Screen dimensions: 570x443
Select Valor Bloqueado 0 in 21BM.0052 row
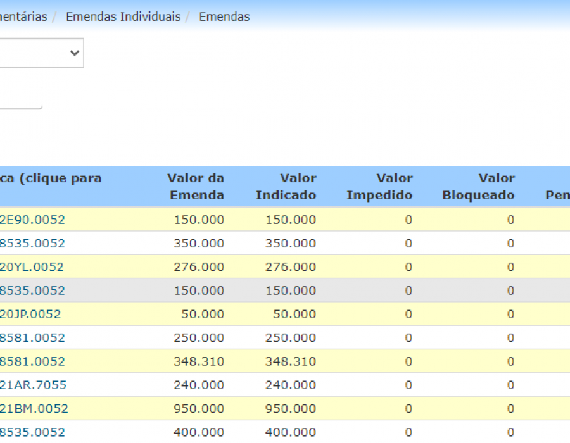tap(510, 408)
